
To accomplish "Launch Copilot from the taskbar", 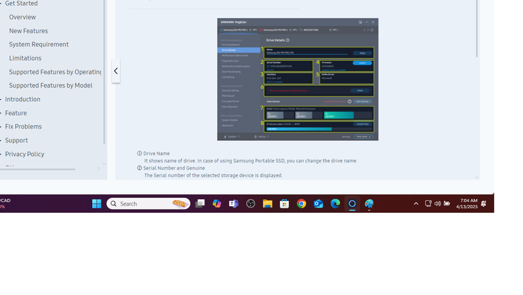I will tap(217, 204).
